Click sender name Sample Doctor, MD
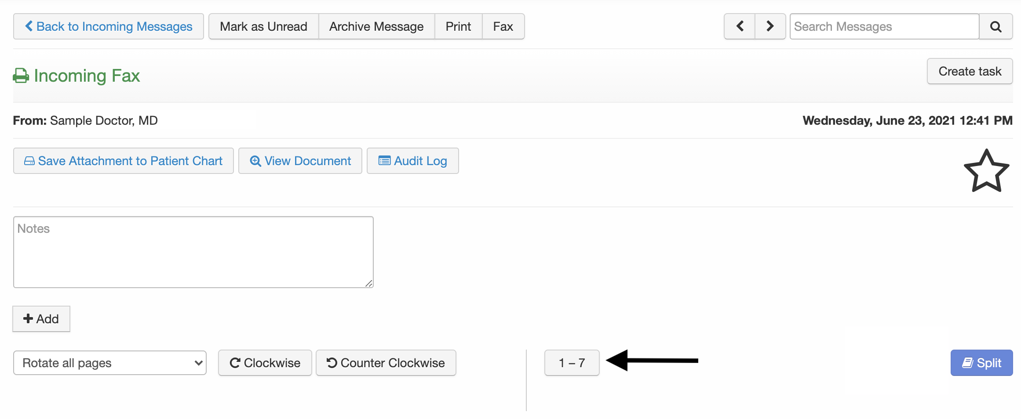 pyautogui.click(x=104, y=120)
